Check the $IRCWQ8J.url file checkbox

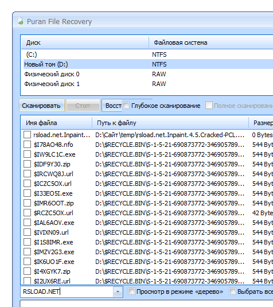pos(27,174)
